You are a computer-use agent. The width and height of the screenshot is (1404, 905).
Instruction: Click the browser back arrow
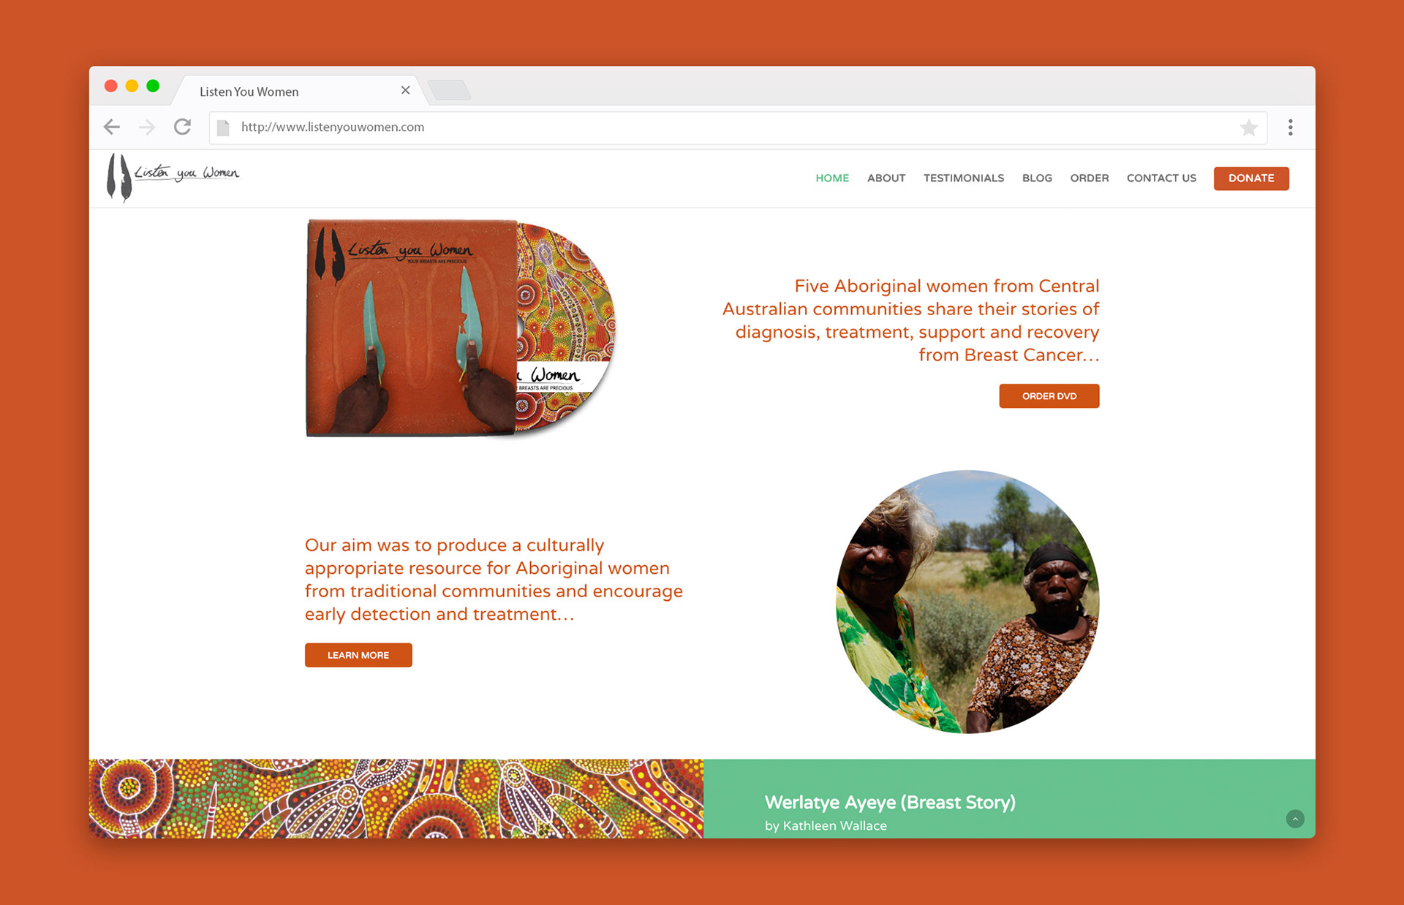coord(112,127)
